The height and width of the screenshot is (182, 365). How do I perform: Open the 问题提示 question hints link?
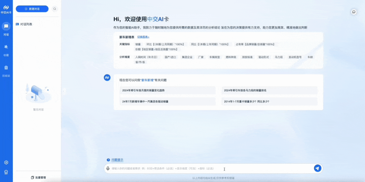point(117,160)
